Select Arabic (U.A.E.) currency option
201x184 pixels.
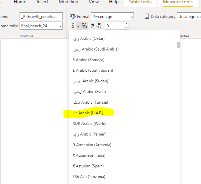click(88, 113)
